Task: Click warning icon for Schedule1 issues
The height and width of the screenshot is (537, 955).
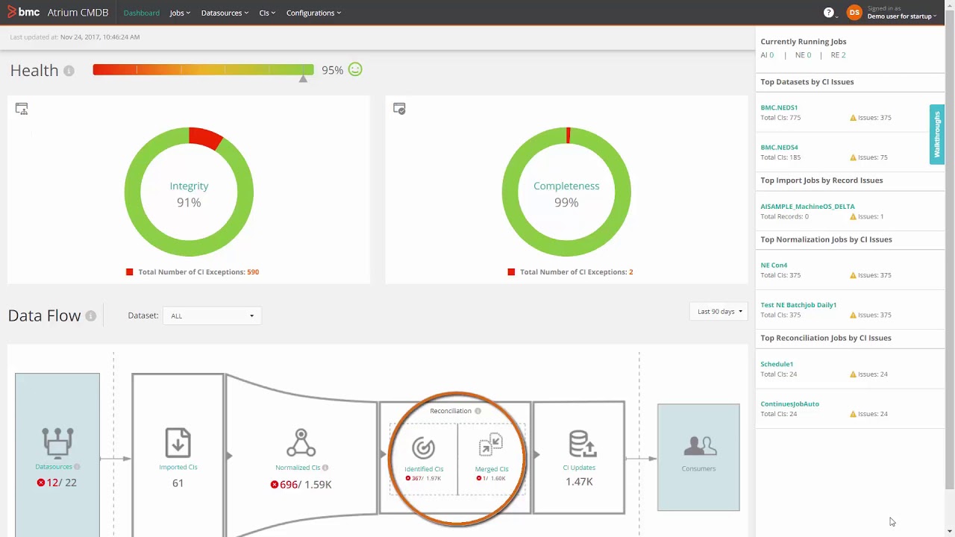Action: point(853,374)
